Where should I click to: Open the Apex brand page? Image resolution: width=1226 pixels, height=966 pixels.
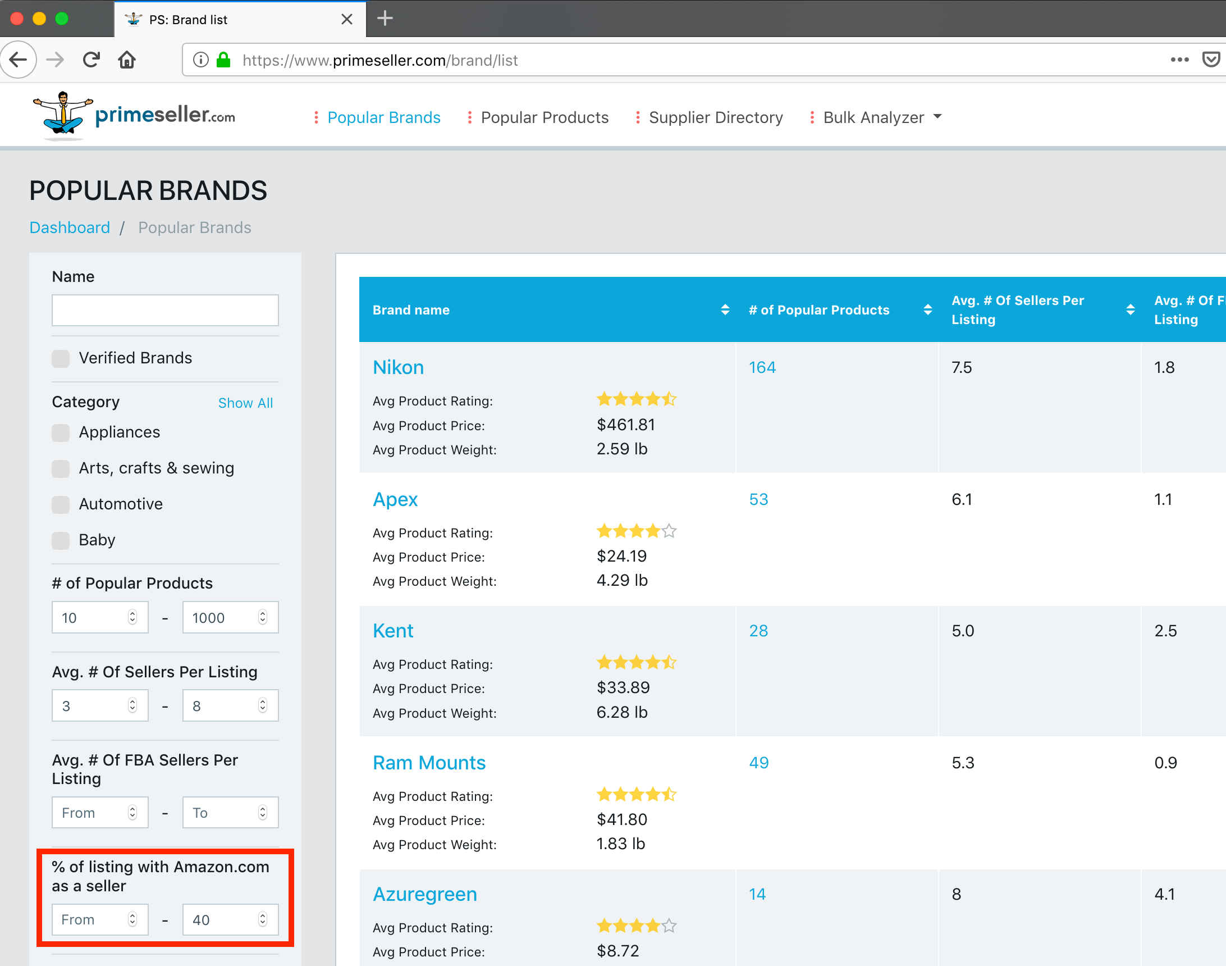[395, 499]
